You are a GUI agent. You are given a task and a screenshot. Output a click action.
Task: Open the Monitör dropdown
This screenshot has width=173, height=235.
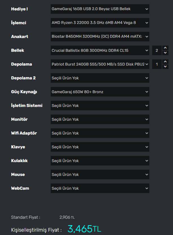pyautogui.click(x=100, y=119)
